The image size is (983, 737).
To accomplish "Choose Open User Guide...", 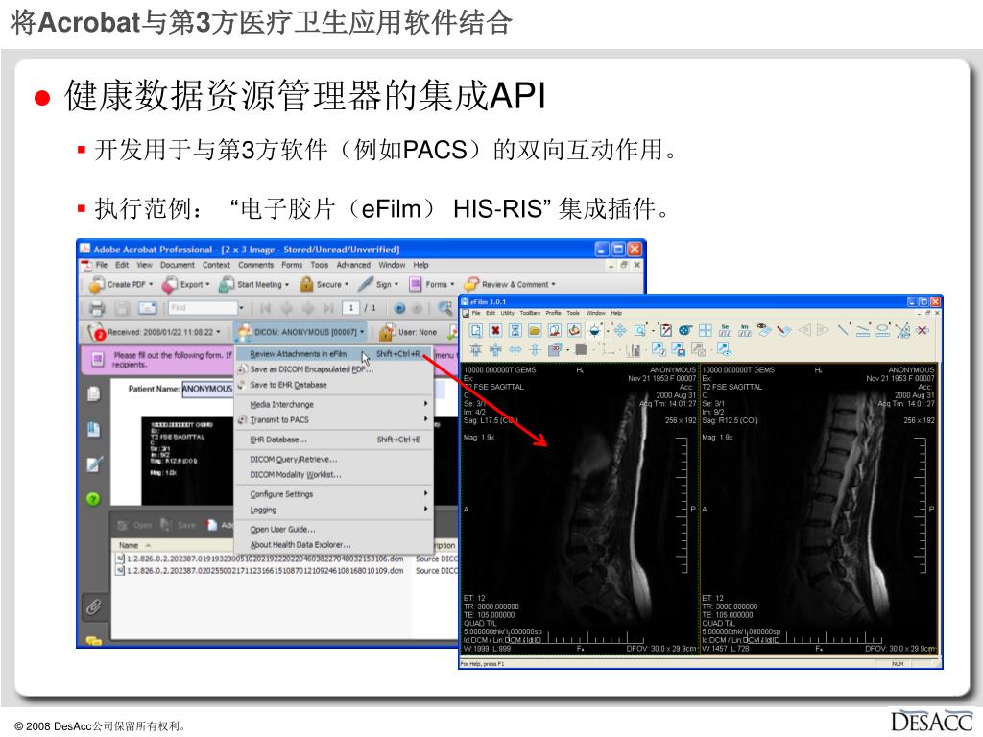I will [x=334, y=530].
